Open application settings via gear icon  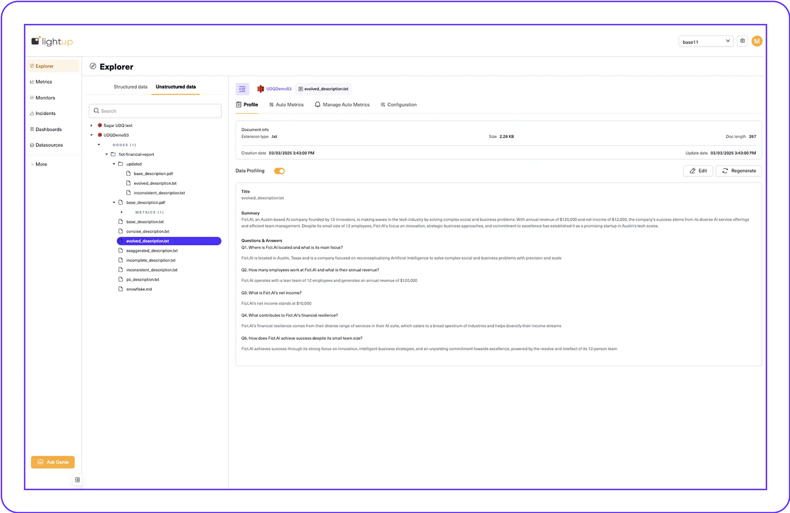point(742,41)
